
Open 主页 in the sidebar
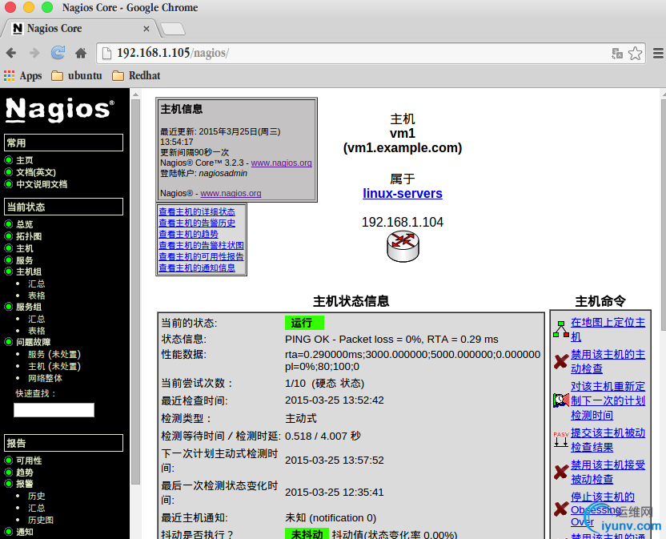click(24, 160)
